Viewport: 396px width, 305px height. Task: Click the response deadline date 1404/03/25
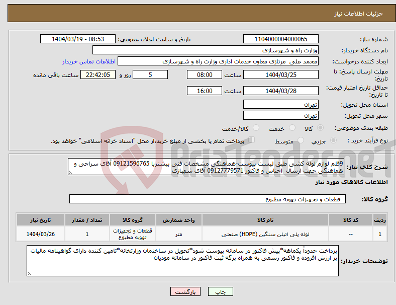click(x=280, y=74)
